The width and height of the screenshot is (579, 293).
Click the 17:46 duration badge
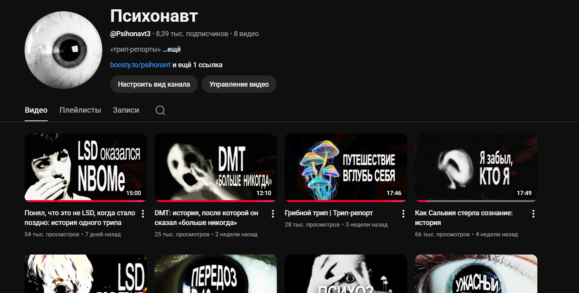pyautogui.click(x=394, y=193)
